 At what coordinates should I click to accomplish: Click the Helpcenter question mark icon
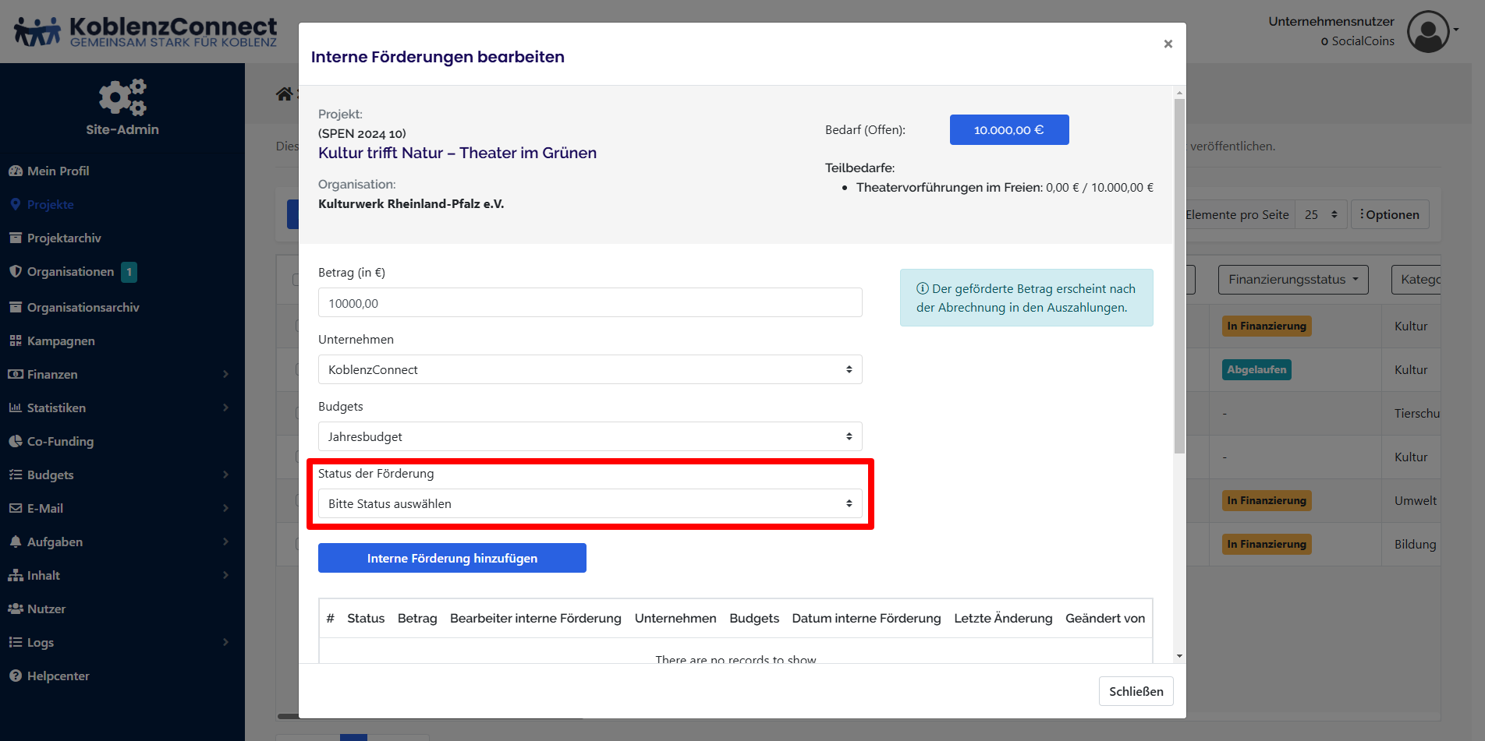16,676
